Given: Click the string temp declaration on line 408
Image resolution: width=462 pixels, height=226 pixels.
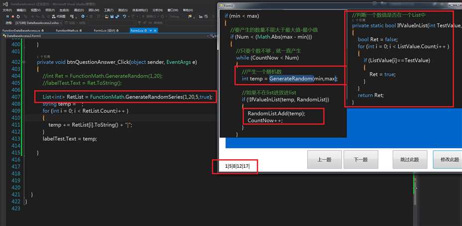Looking at the screenshot, I should [x=63, y=104].
